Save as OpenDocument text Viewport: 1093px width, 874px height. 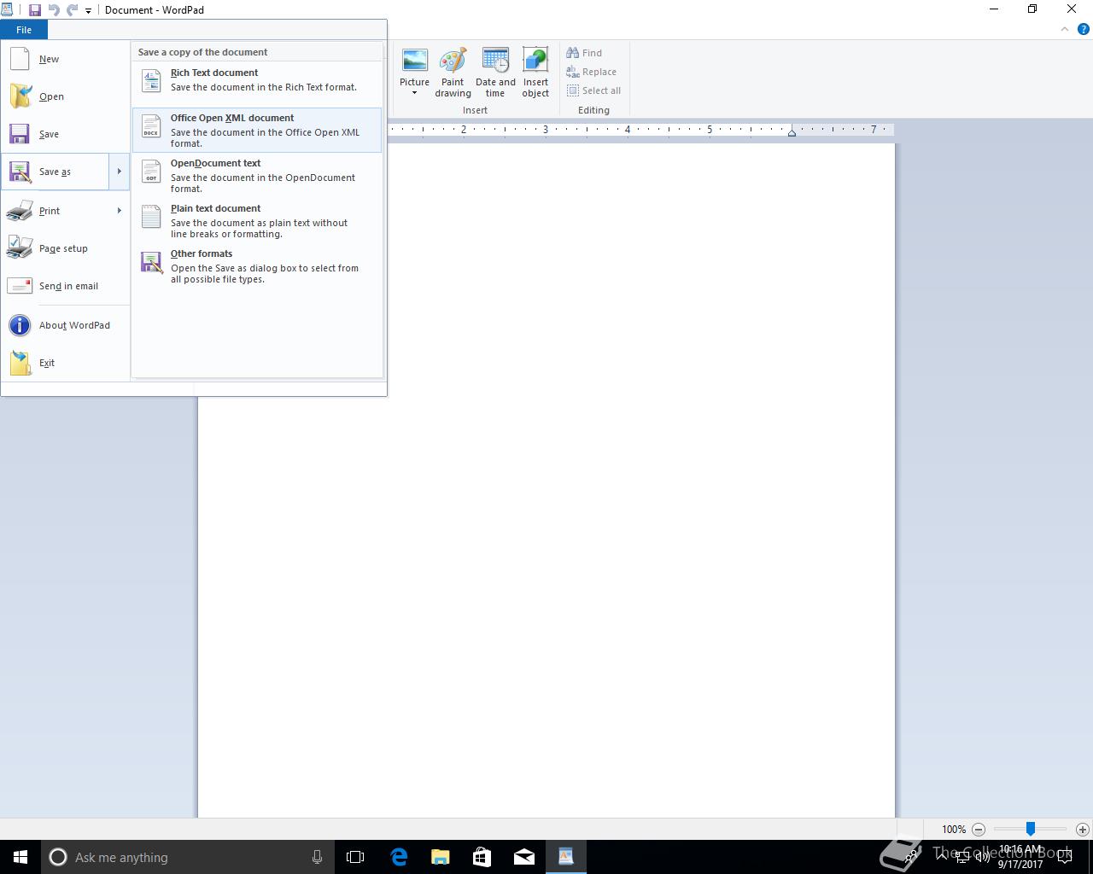tap(257, 176)
